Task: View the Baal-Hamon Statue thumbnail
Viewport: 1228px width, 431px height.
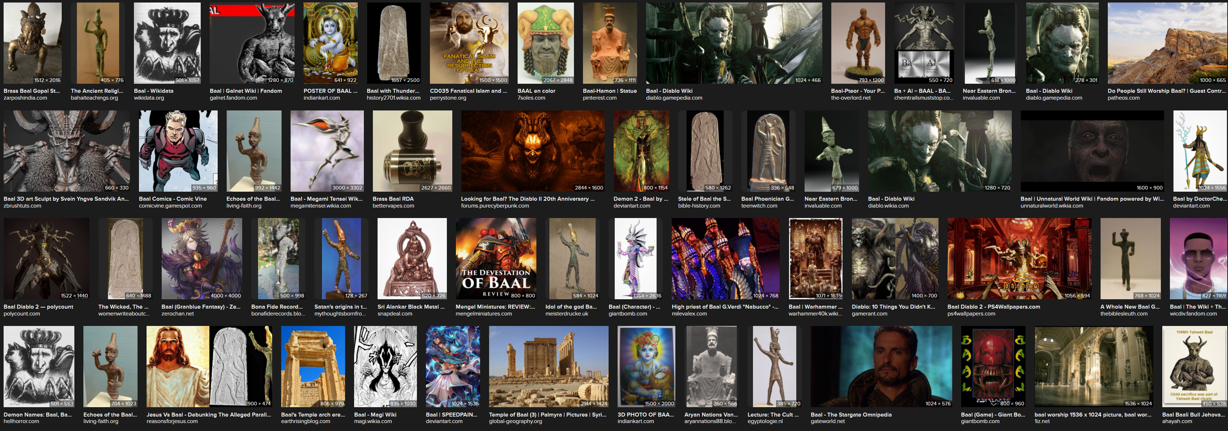Action: point(610,43)
